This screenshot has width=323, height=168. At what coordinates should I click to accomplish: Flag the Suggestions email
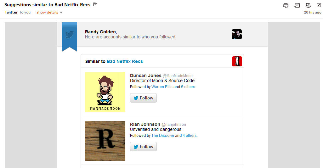(x=95, y=4)
